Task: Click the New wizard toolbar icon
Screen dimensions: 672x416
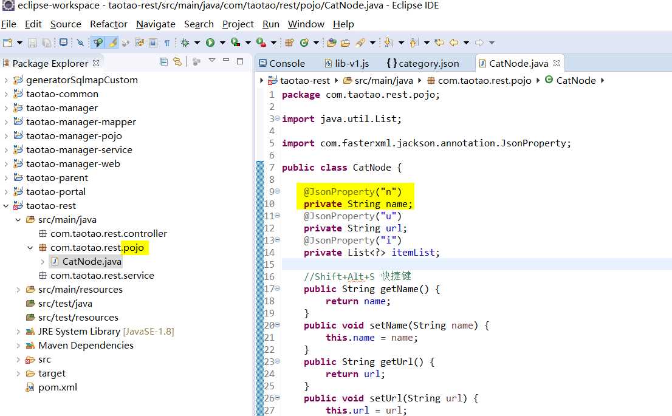Action: click(7, 43)
